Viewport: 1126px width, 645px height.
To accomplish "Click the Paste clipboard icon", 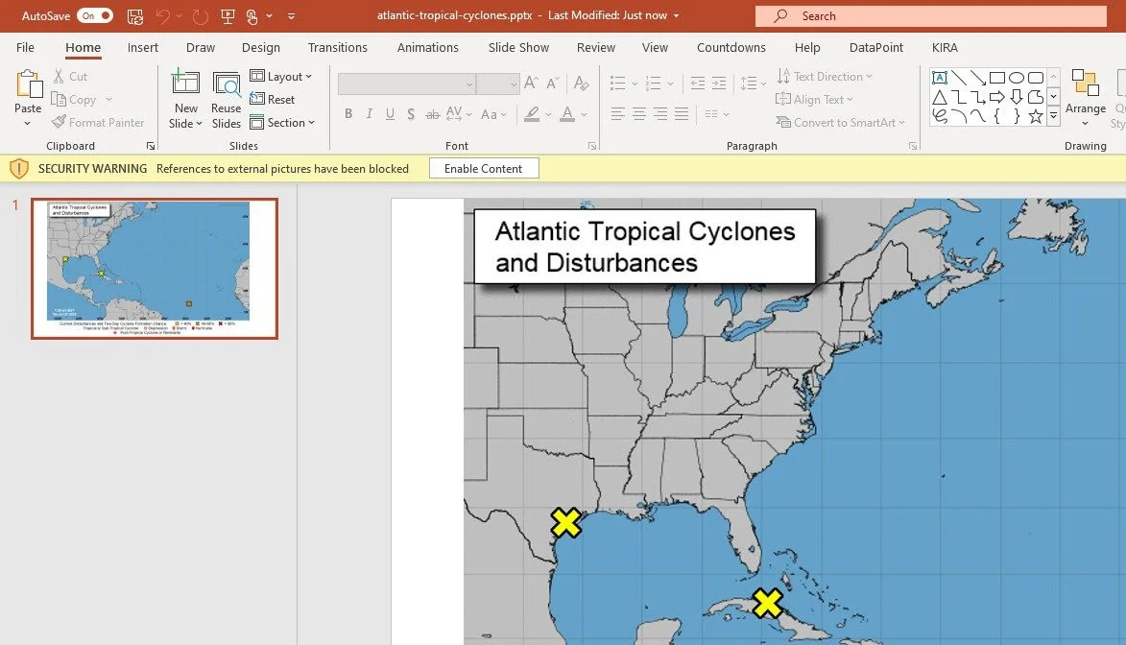I will coord(28,84).
